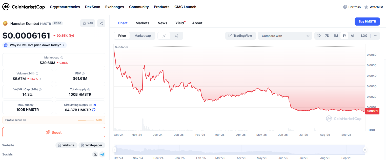This screenshot has height=160, width=386.
Task: Click the CoinMarketCap logo in header
Action: pos(24,7)
